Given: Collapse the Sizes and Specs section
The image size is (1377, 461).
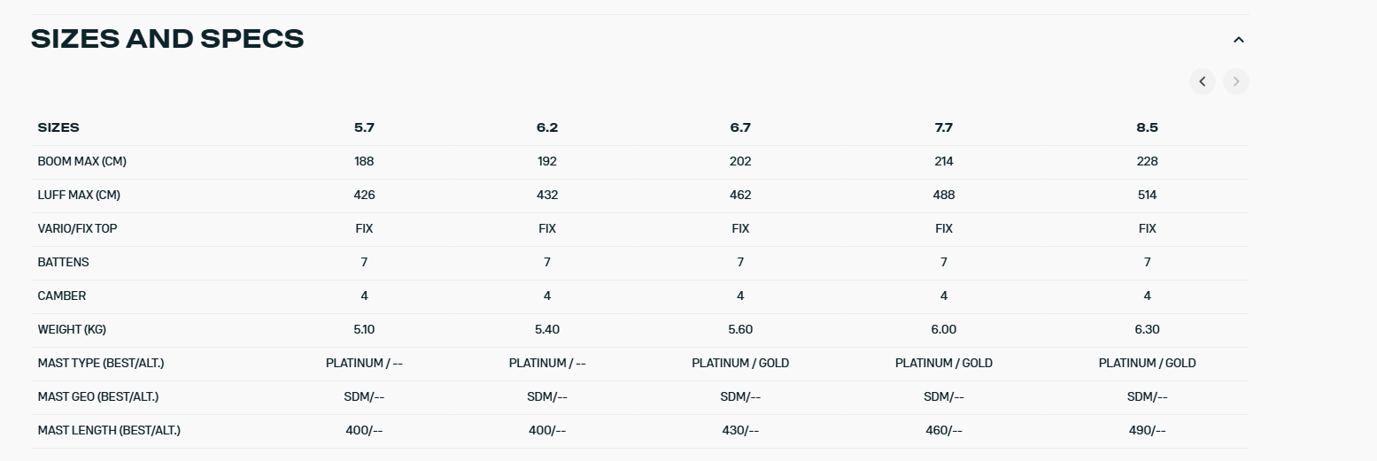Looking at the screenshot, I should 1238,40.
